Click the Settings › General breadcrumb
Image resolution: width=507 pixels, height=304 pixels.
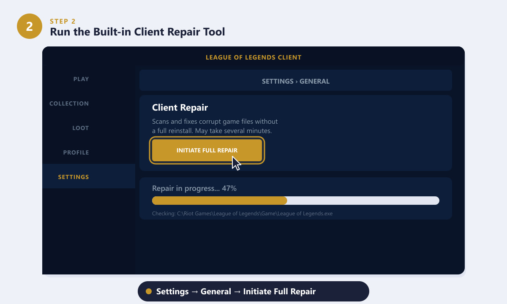click(x=296, y=81)
